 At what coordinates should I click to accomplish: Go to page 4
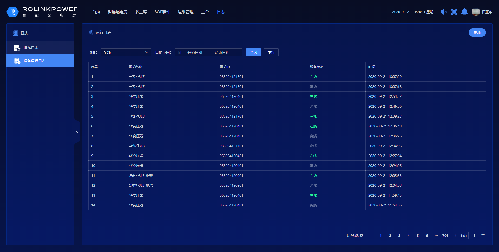tap(409, 236)
